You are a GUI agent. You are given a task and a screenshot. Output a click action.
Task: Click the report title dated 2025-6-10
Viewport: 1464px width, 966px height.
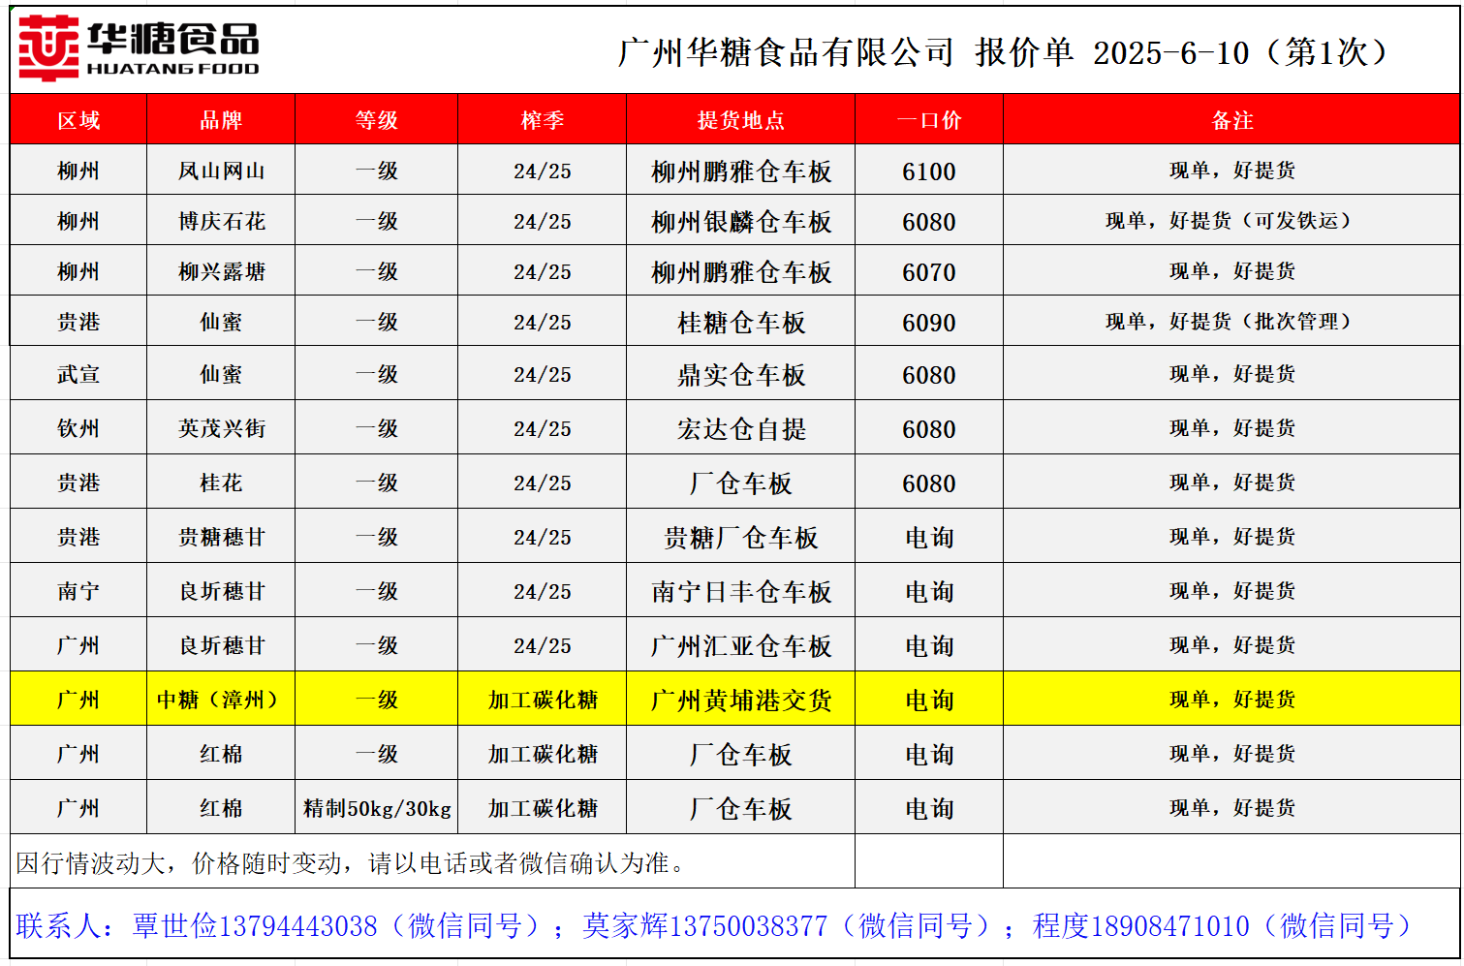[x=1004, y=52]
